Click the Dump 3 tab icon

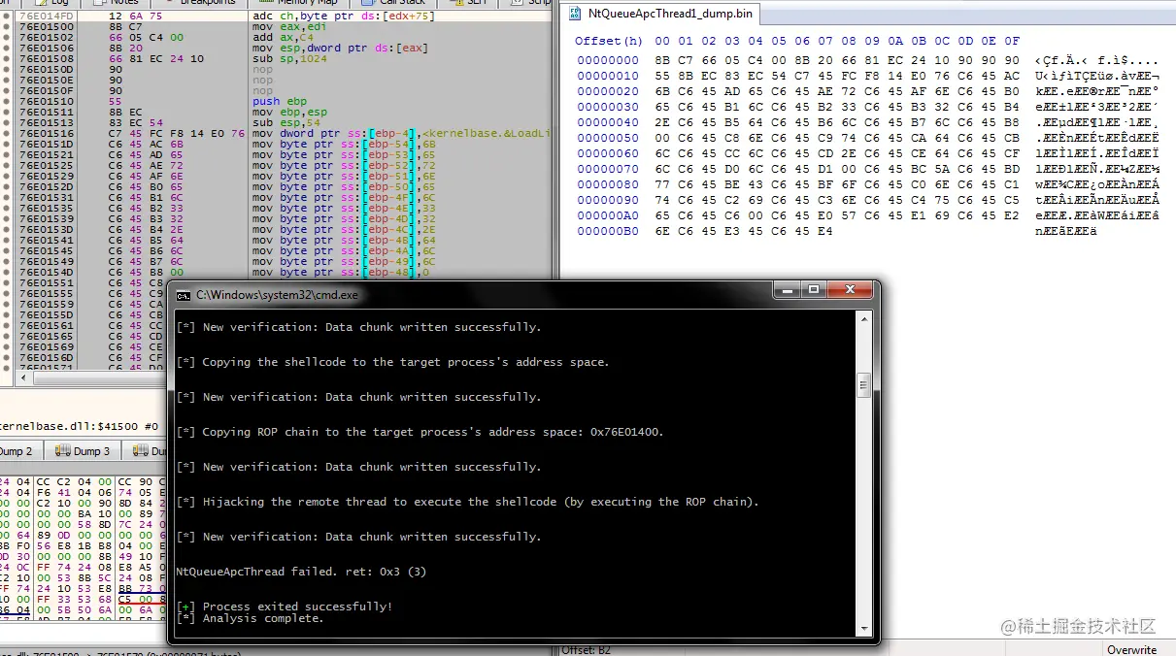pos(63,451)
